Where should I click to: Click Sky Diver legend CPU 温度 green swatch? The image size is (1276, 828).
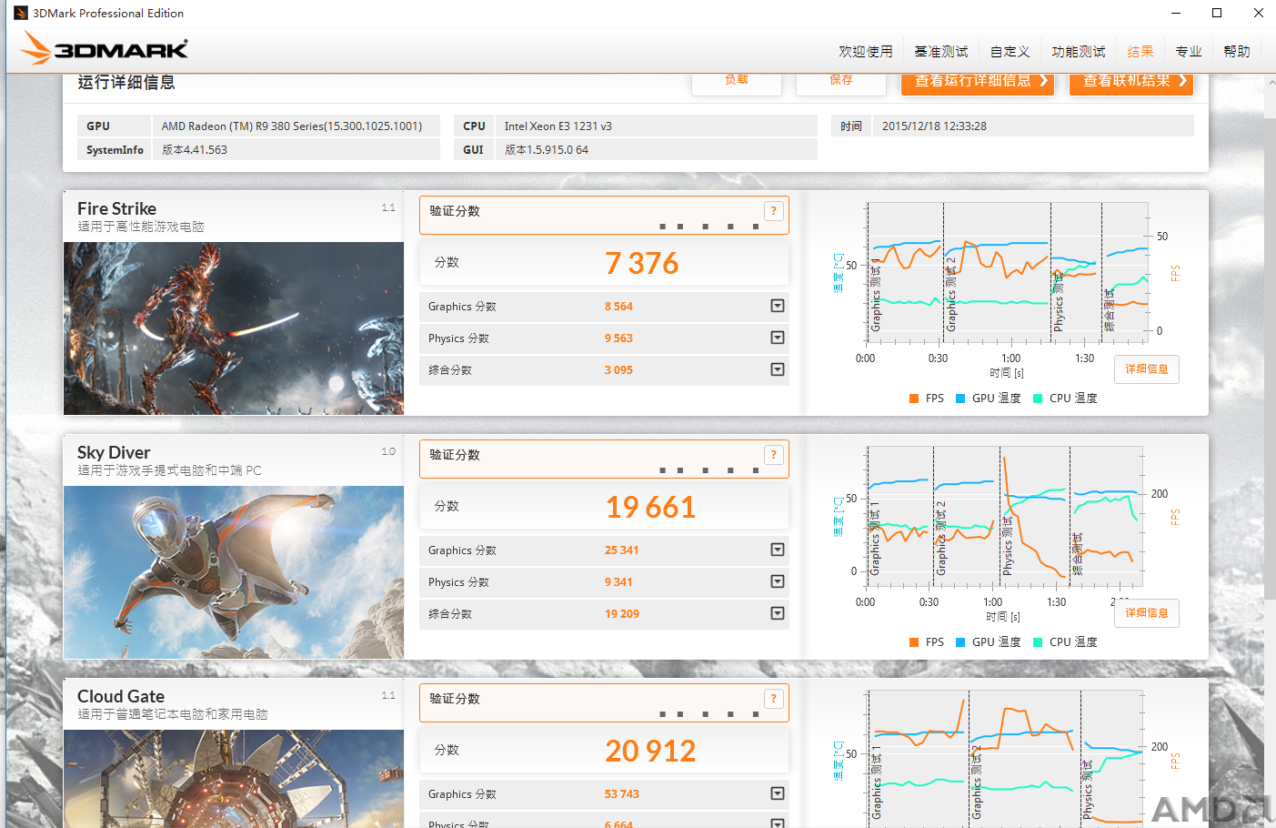1038,642
